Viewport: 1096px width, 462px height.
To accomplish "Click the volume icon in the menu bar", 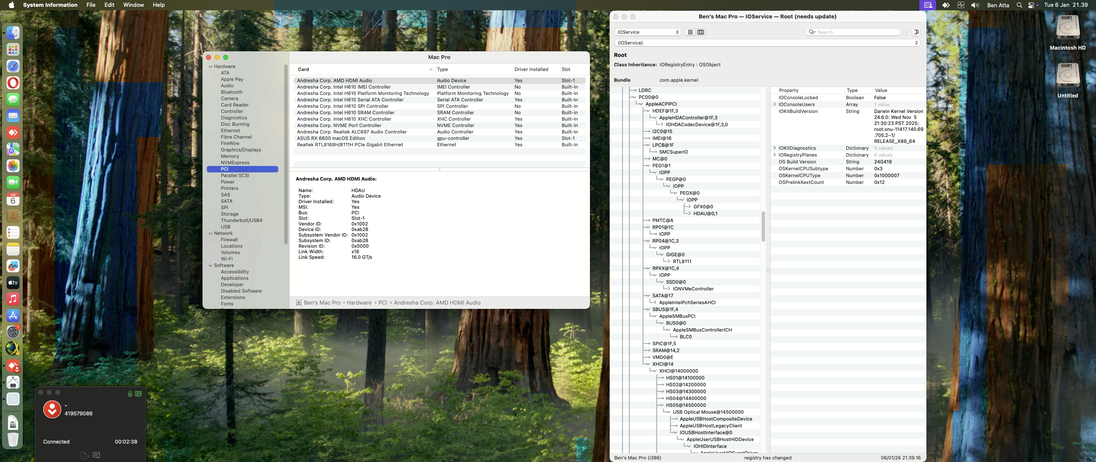I will click(x=975, y=5).
